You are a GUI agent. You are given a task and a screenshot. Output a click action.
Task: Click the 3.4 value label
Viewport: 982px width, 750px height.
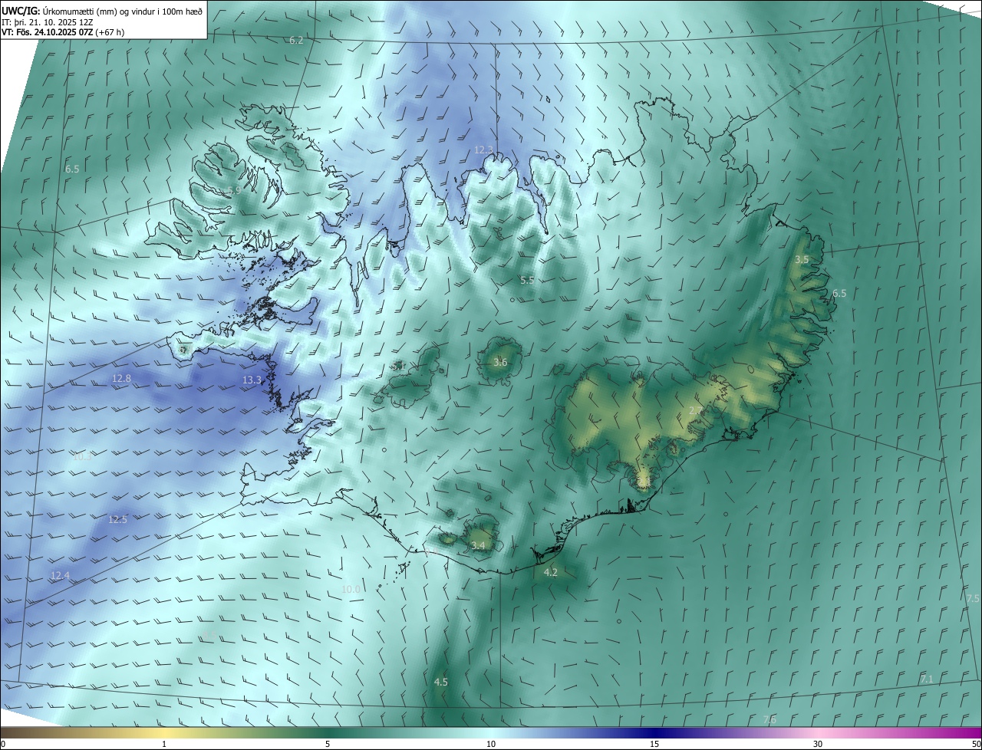click(x=478, y=545)
